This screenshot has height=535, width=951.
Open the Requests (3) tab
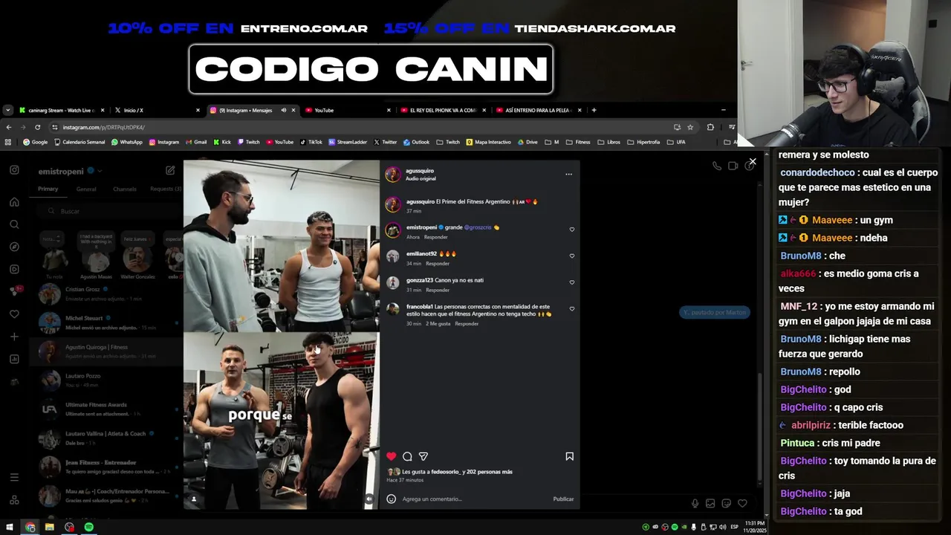coord(165,189)
